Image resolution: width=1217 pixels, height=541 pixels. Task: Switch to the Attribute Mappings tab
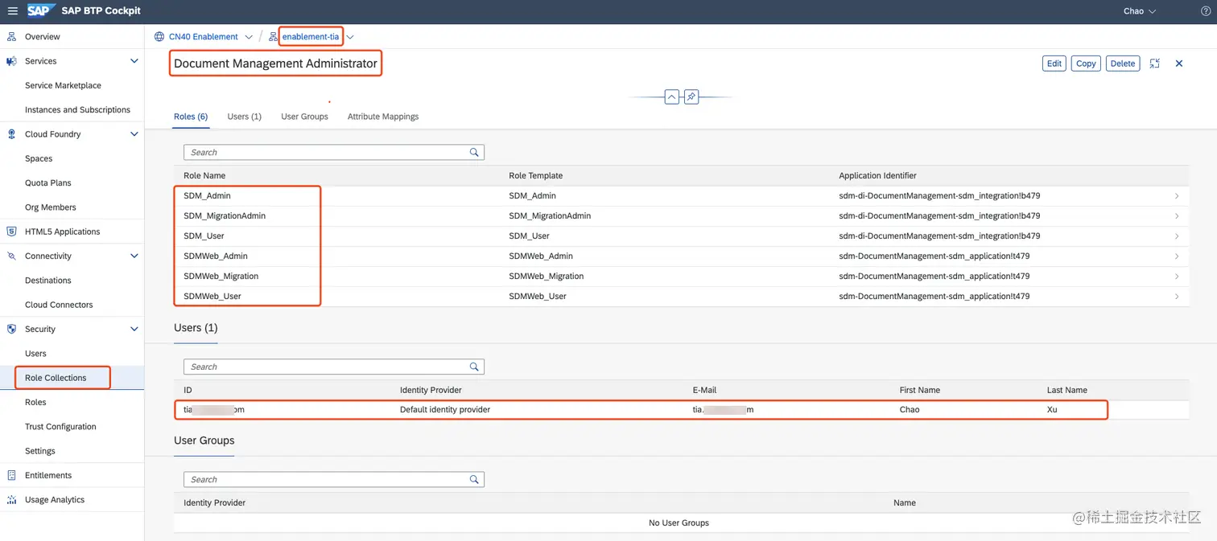(383, 117)
